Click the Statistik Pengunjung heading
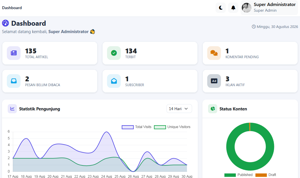 pos(40,109)
